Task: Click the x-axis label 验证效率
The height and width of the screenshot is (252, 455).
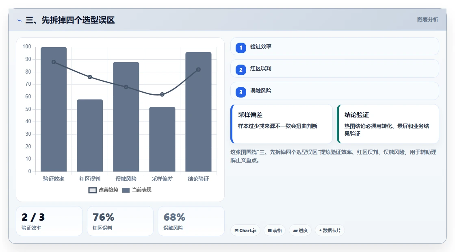Action: coord(54,179)
